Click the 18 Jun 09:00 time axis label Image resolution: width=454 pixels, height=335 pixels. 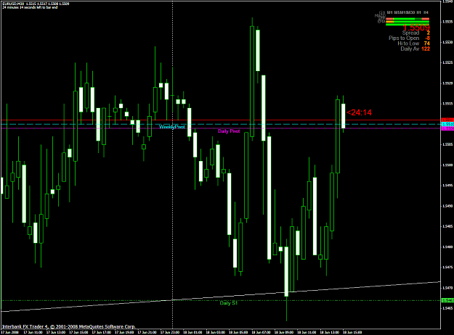tap(284, 332)
